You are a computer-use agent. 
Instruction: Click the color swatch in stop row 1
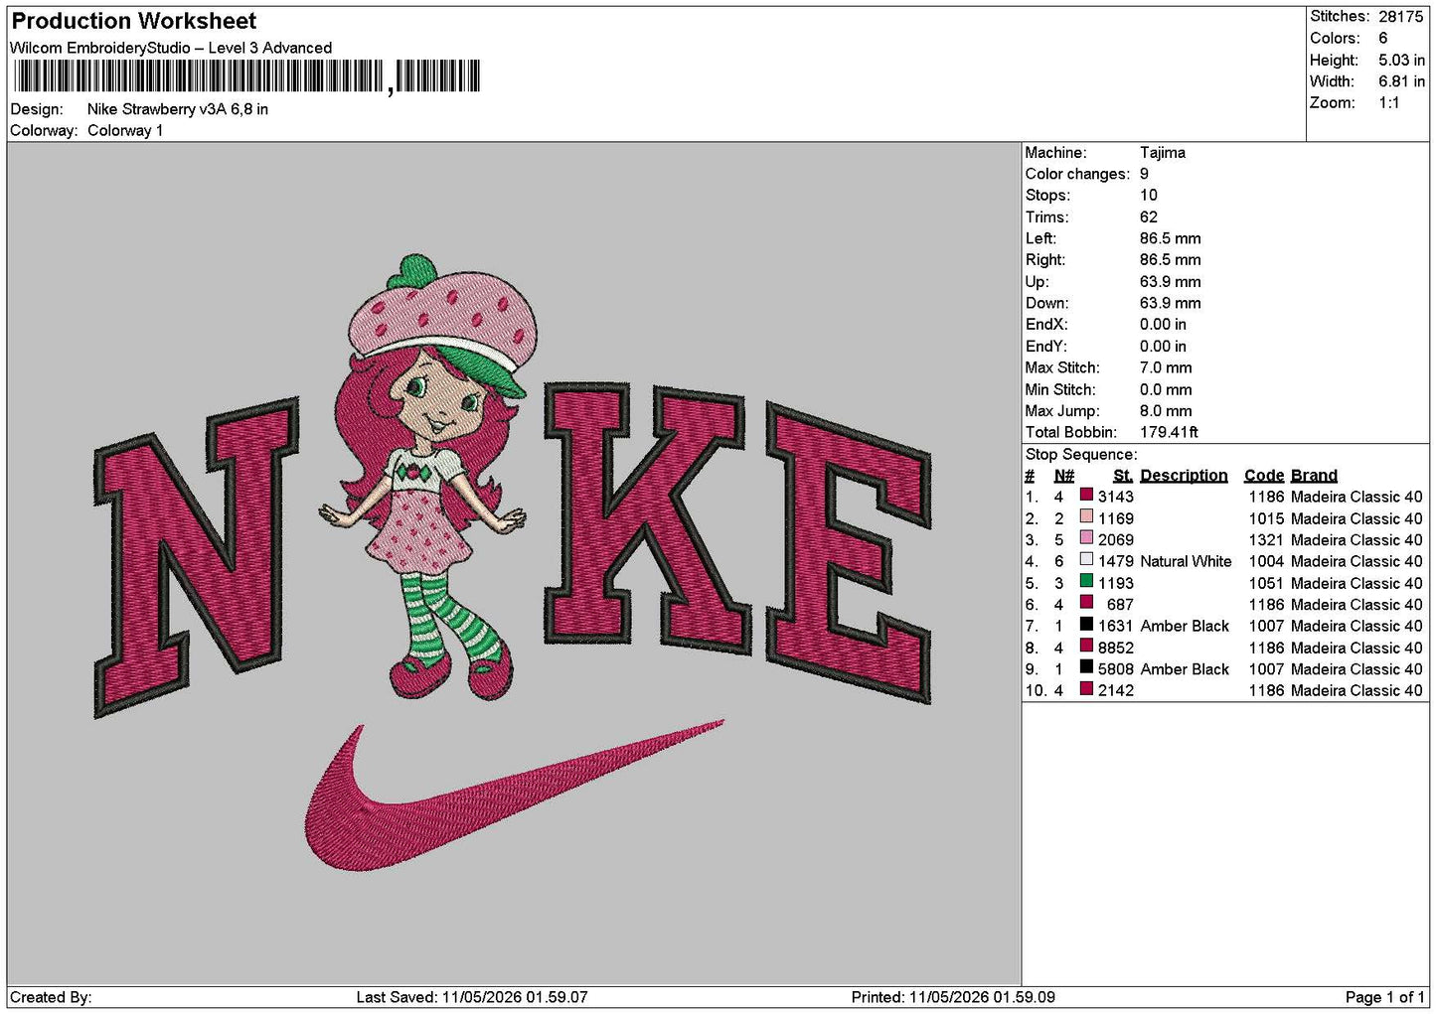coord(1086,496)
